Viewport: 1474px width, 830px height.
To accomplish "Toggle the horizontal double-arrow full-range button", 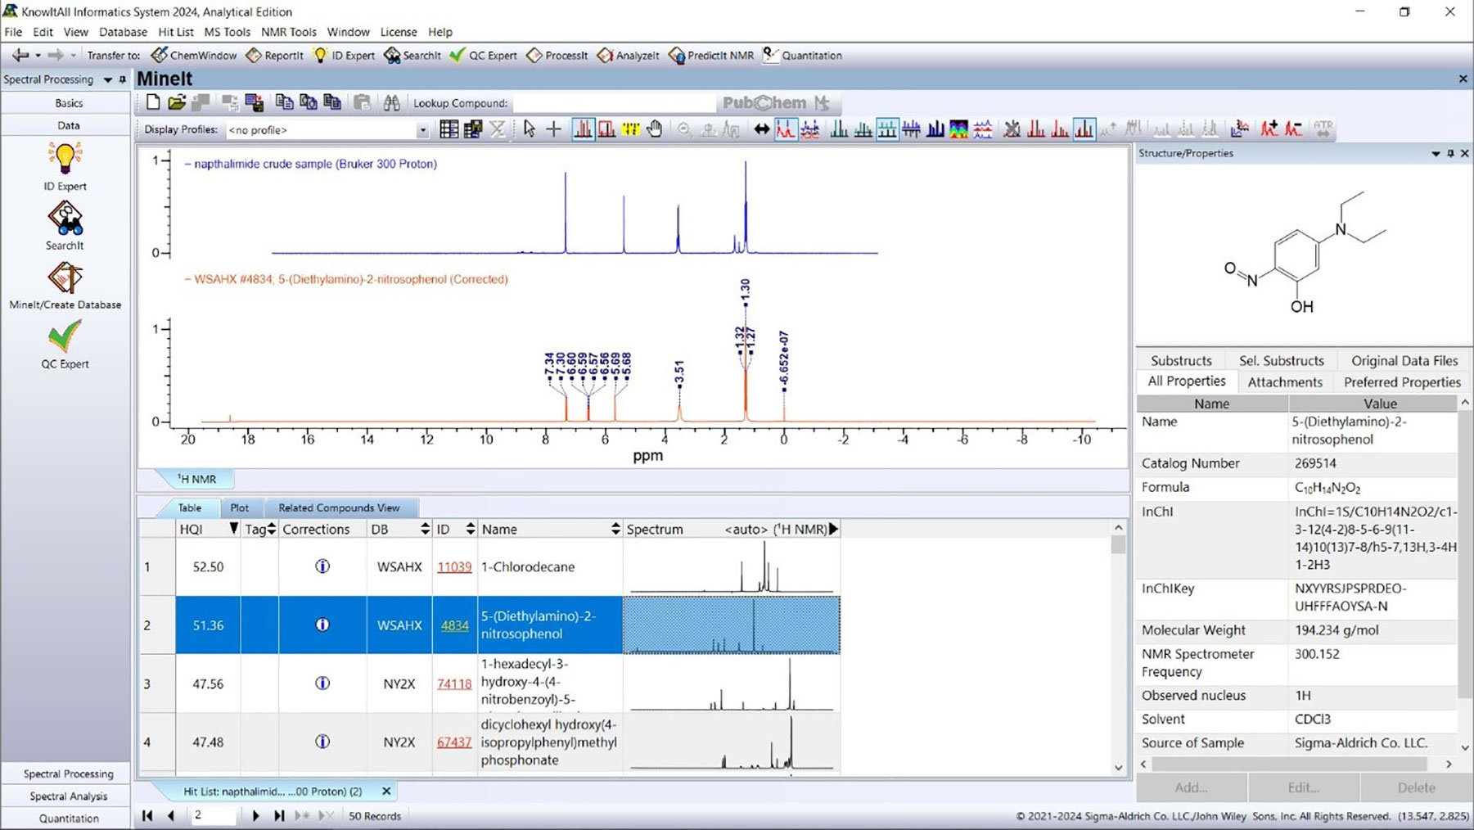I will point(761,129).
